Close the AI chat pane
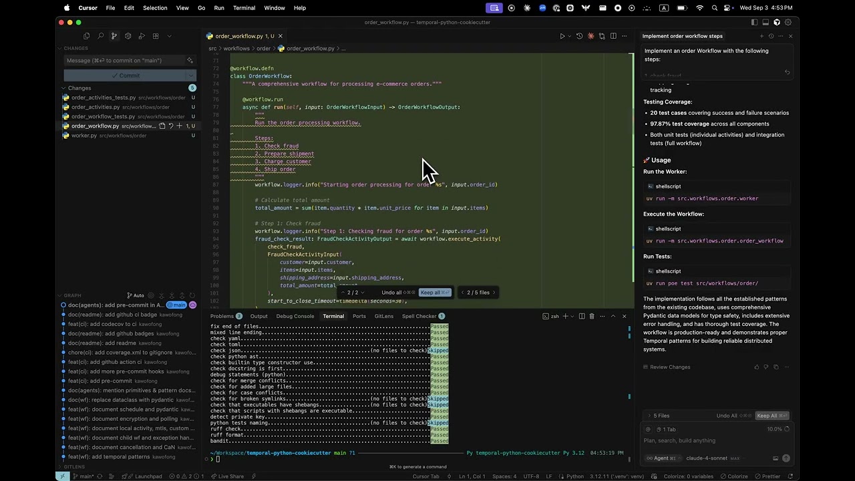Viewport: 855px width, 481px height. click(790, 36)
